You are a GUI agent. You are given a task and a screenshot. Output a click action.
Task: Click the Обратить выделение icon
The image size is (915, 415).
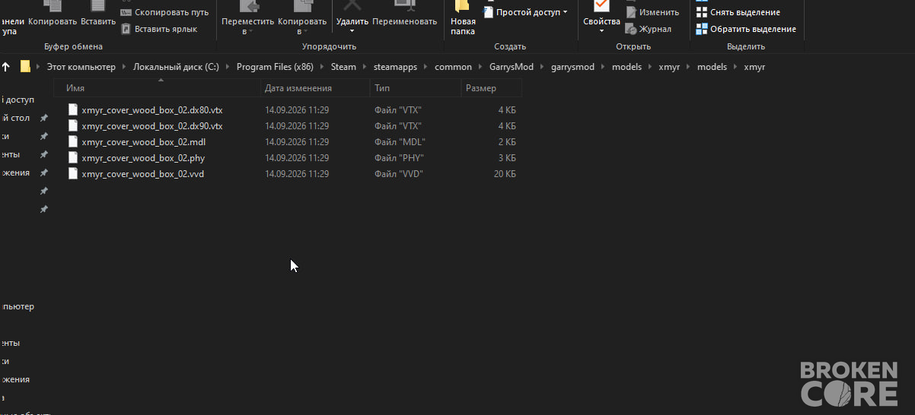point(702,29)
